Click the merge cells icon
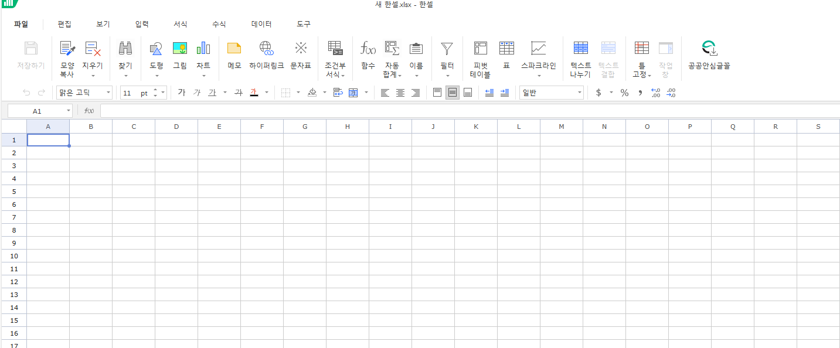The width and height of the screenshot is (840, 348). coord(353,93)
